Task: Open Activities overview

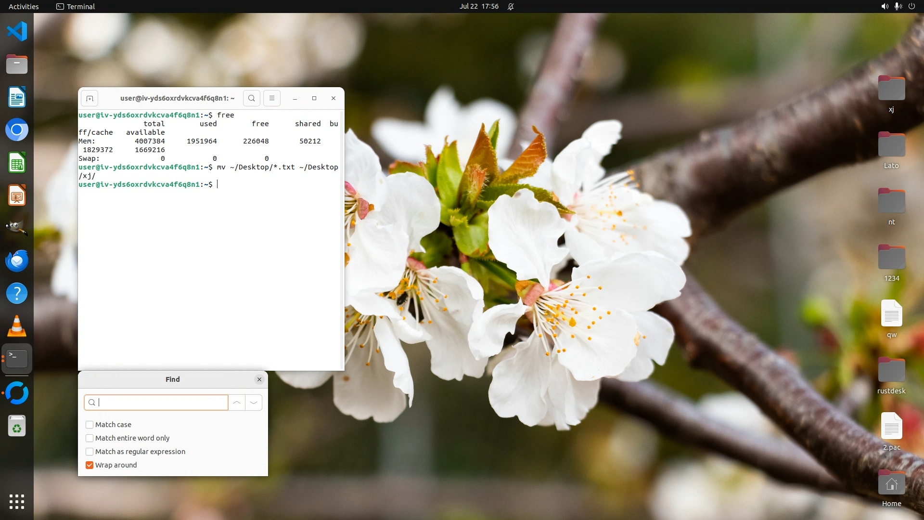Action: (x=24, y=6)
